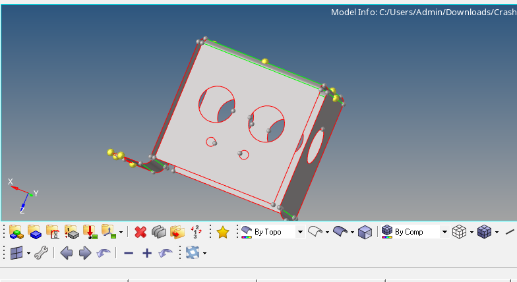Viewport: 517px width, 282px height.
Task: Click the red X Delete icon
Action: tap(140, 232)
